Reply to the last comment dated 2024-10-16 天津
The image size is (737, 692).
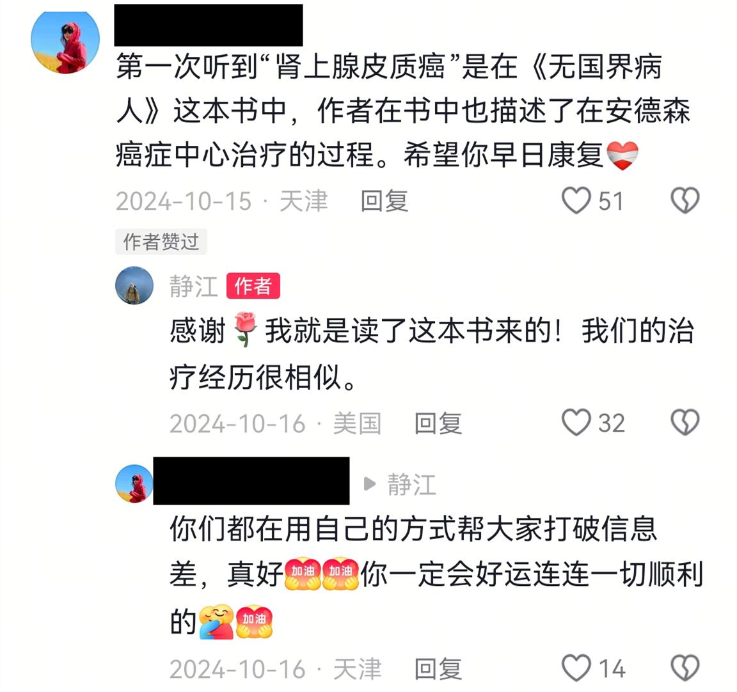(438, 668)
